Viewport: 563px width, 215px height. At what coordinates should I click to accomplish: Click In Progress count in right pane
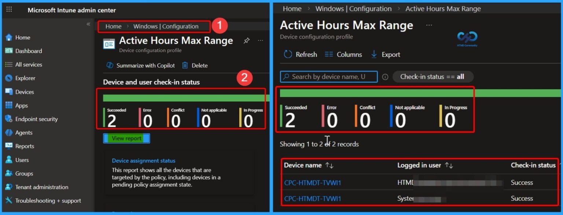[x=450, y=121]
